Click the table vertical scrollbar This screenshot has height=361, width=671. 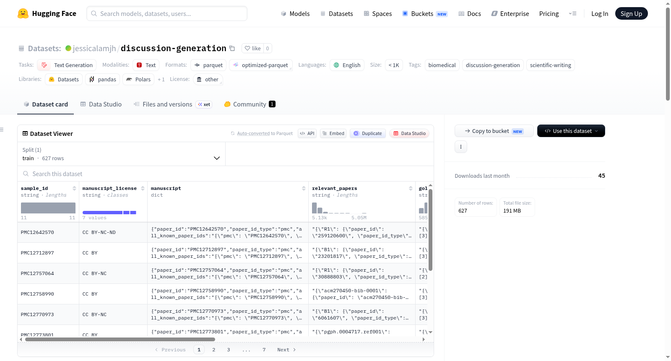coord(430,230)
